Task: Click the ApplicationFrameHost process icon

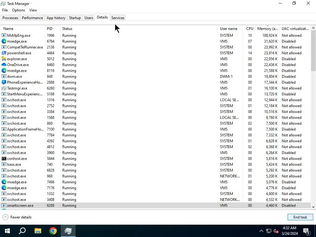Action: (x=4, y=129)
